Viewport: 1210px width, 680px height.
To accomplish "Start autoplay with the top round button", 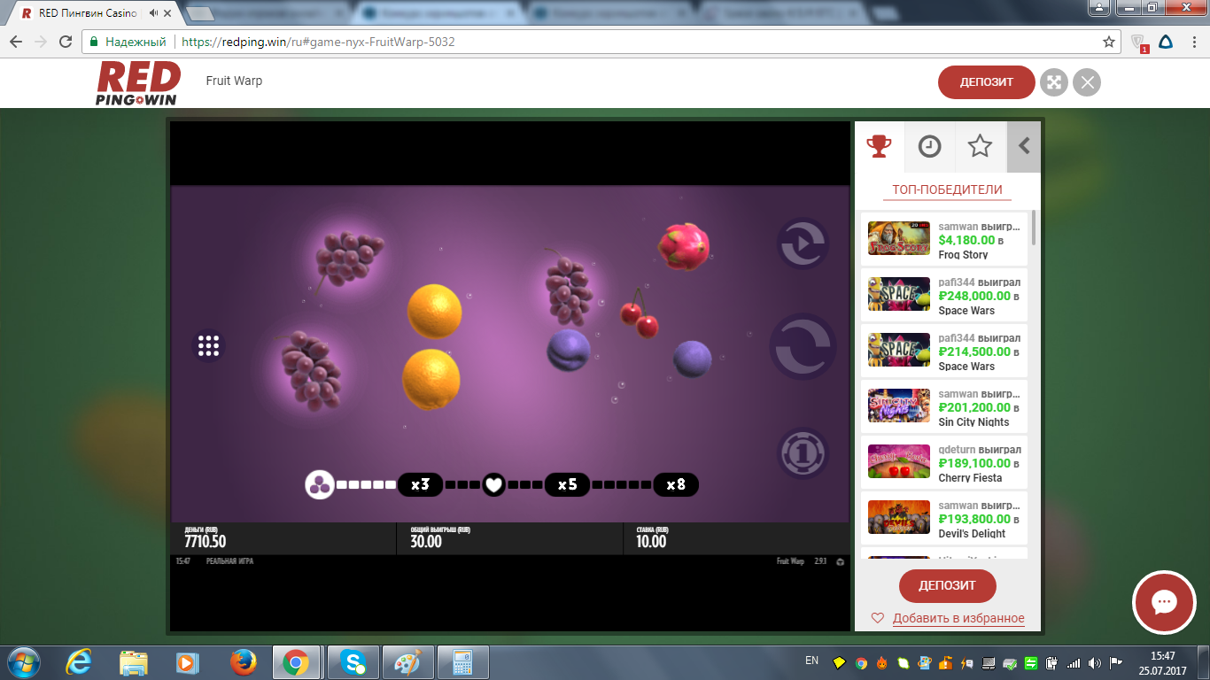I will coord(803,243).
